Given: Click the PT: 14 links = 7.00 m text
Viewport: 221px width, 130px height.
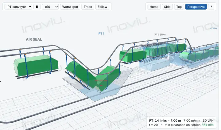Looking at the screenshot, I should coord(165,121).
